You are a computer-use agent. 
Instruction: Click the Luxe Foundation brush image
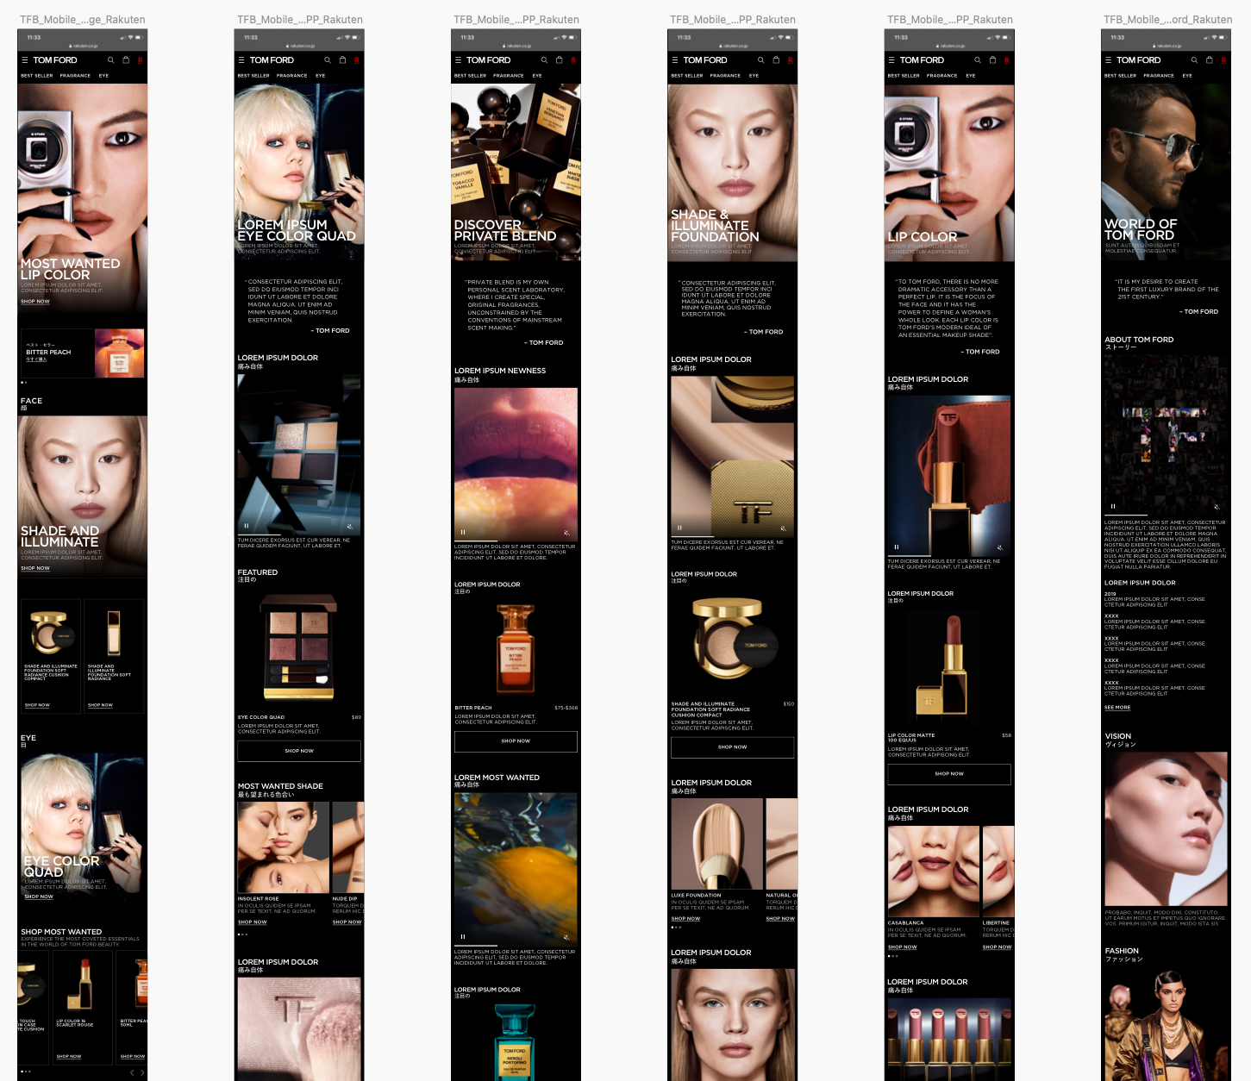[x=717, y=844]
